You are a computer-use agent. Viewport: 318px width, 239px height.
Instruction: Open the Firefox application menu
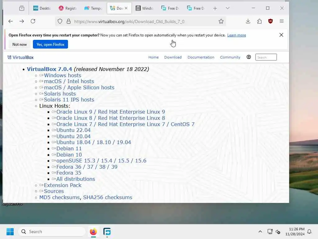(282, 21)
